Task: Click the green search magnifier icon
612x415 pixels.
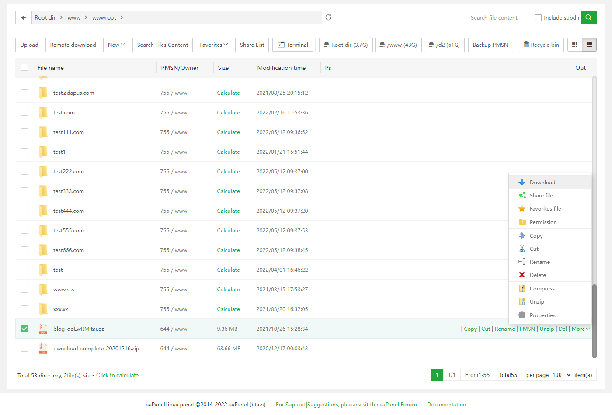Action: point(588,17)
